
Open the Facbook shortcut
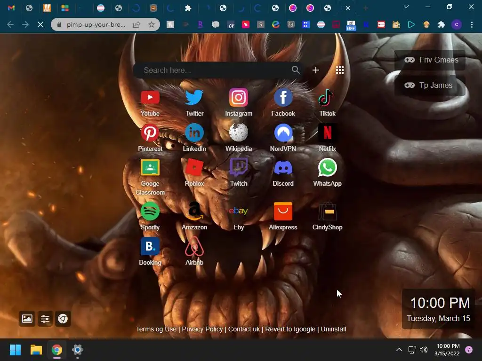[x=283, y=102]
